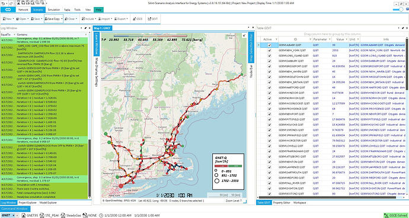The height and width of the screenshot is (218, 409).
Task: Open the Property Editor tab
Action: (282, 203)
